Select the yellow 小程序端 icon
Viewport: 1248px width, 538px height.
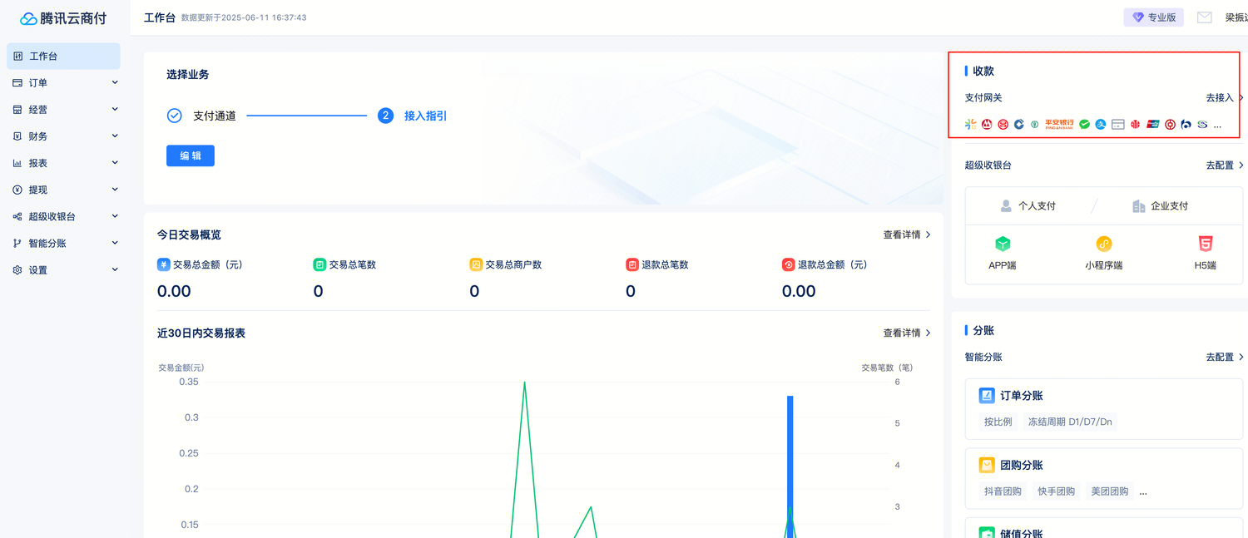click(1103, 244)
